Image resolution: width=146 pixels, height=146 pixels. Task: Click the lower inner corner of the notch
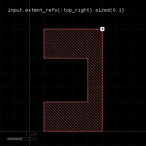[x=88, y=102]
